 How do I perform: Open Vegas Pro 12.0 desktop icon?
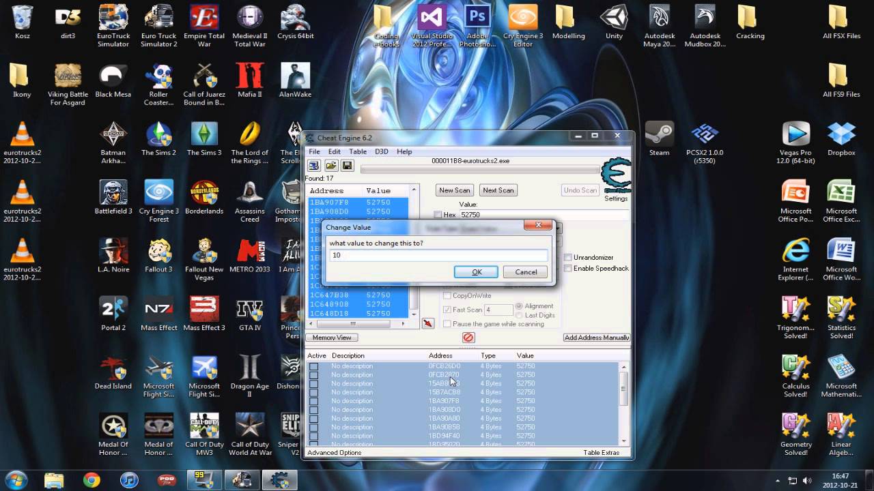click(795, 143)
